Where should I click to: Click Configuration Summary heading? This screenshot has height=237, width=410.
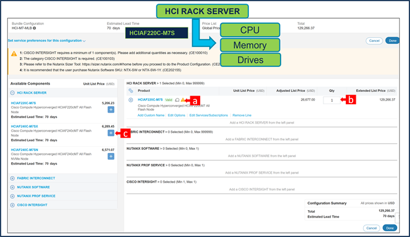click(x=327, y=203)
